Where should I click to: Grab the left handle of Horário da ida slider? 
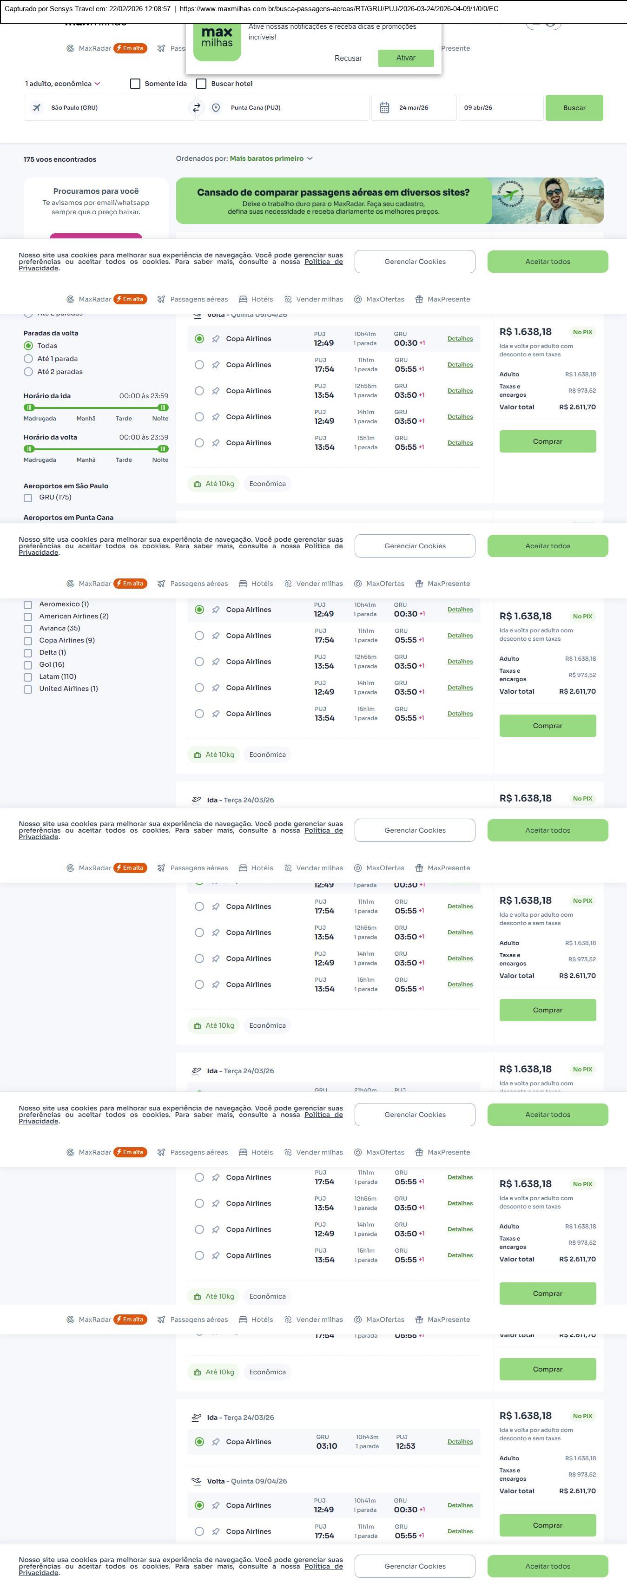click(28, 408)
